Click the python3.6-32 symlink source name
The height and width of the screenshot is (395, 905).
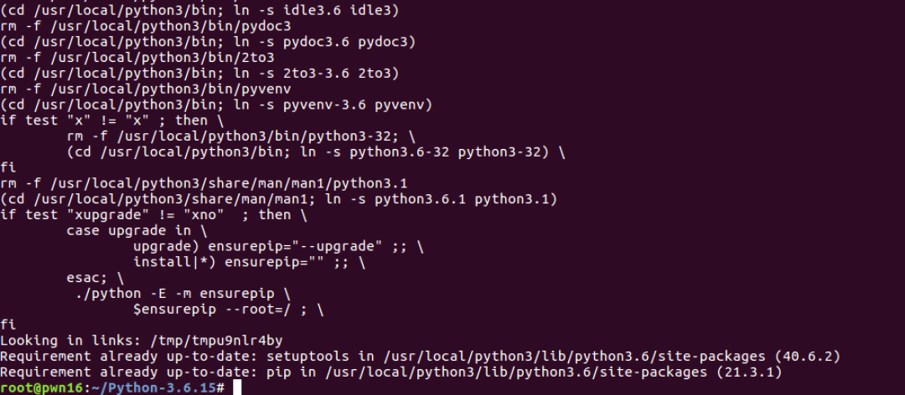click(x=399, y=152)
